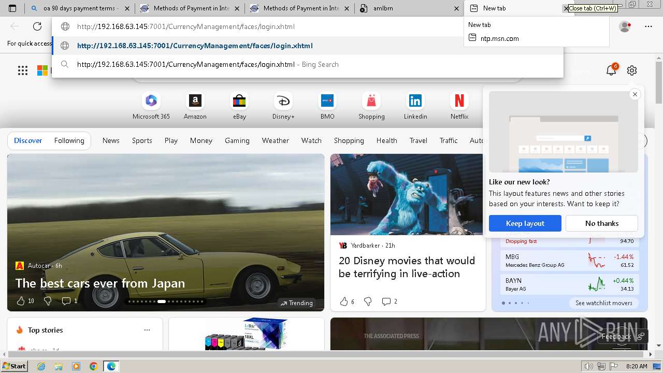
Task: Click the Monsters Inc article thumbnail
Action: 407,194
